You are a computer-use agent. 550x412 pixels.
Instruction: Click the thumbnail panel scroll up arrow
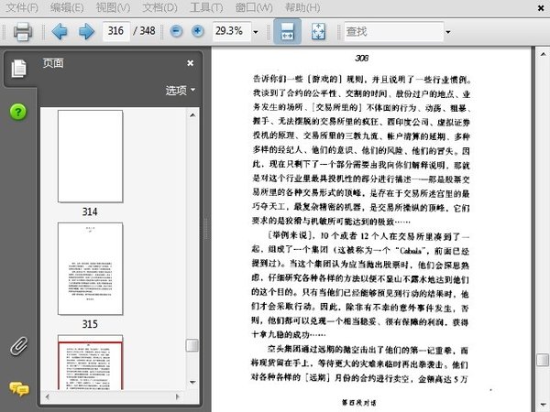192,115
